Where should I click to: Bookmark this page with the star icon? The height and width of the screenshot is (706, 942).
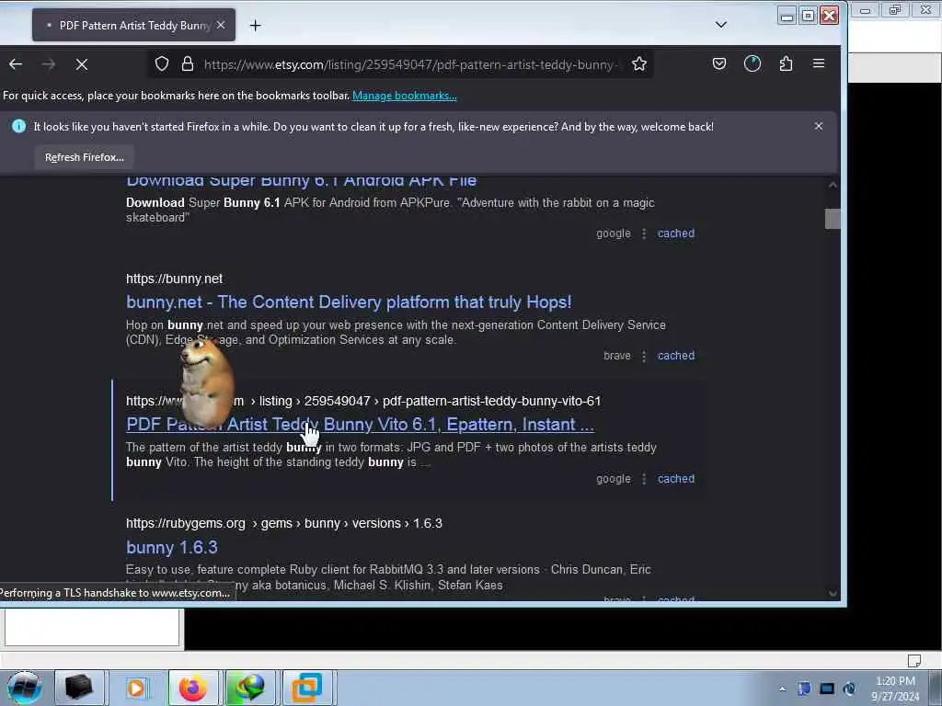(639, 63)
